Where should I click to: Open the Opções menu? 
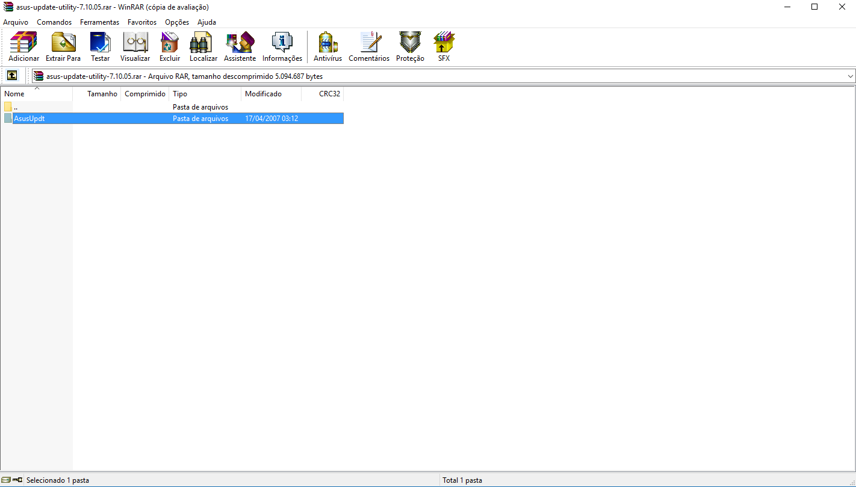[177, 22]
